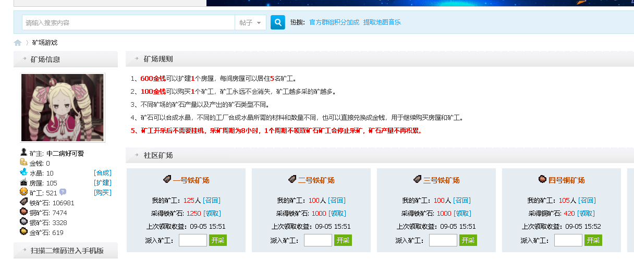
Task: Collect ore from 二号铁矿场 via 领取
Action: pyautogui.click(x=337, y=213)
